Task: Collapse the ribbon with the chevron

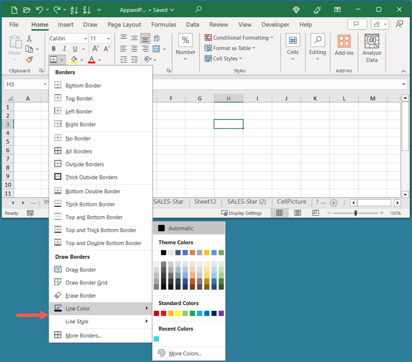Action: point(404,71)
